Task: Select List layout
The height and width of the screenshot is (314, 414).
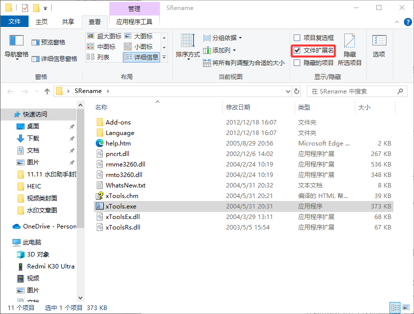Action: (98, 57)
